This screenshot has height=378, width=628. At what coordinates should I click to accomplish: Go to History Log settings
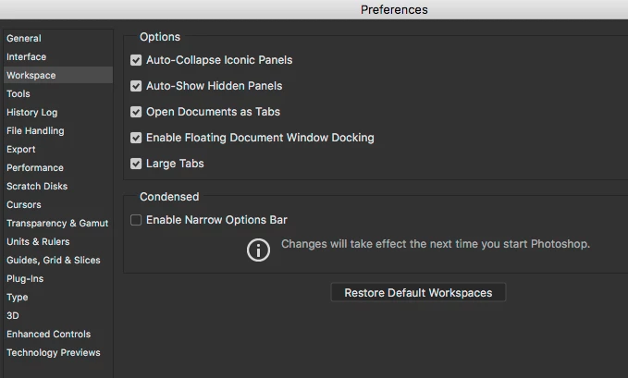(32, 112)
